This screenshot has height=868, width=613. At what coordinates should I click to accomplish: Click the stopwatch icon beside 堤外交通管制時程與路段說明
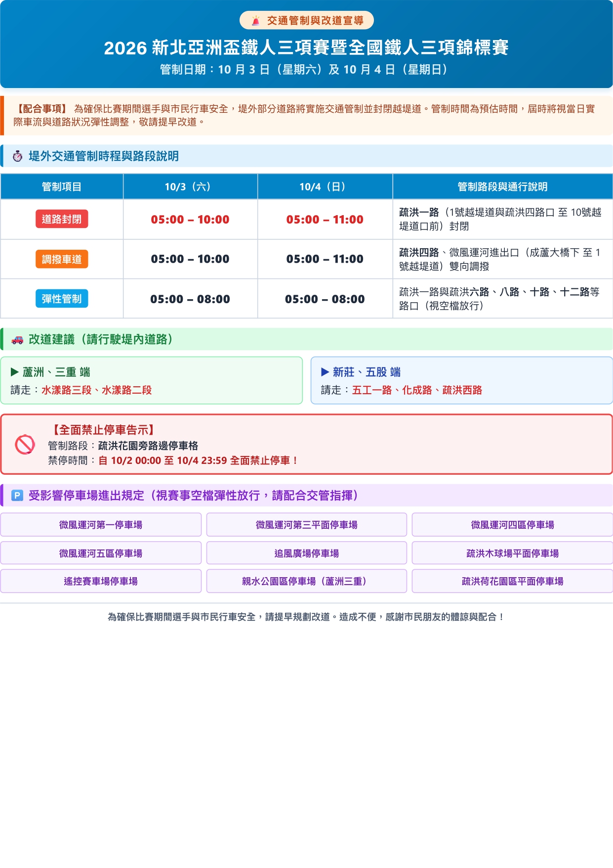(18, 156)
